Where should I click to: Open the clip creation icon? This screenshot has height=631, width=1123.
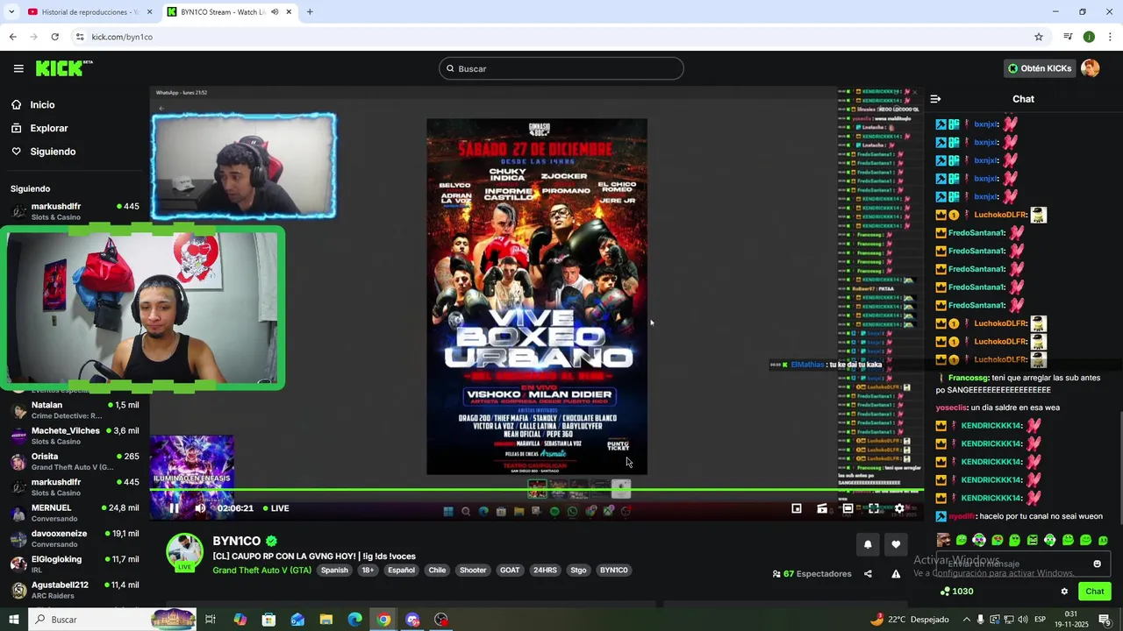(x=822, y=508)
